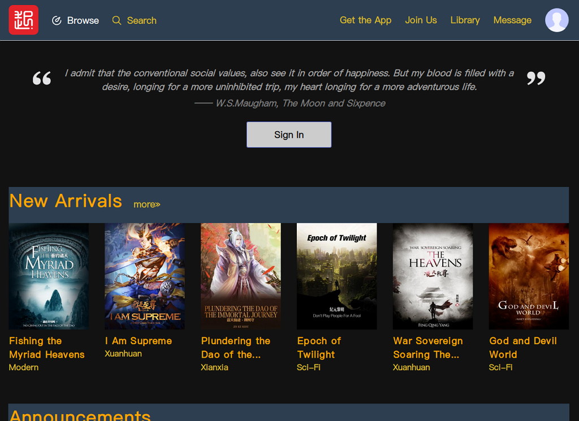Open the Get the App page

tap(365, 20)
